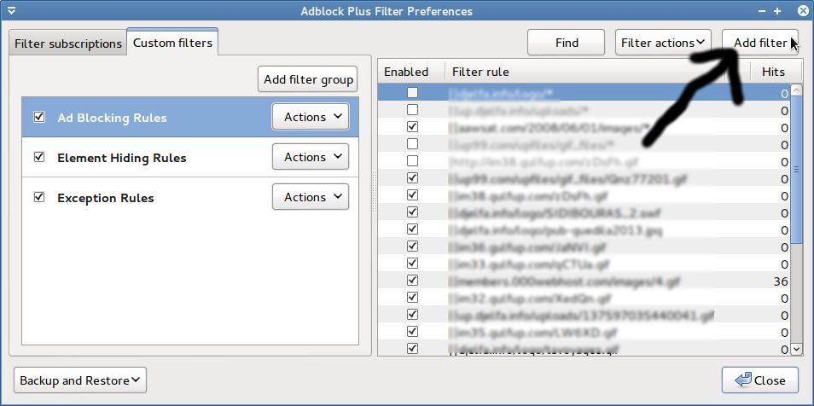Close the window with title bar X
814x406 pixels.
[x=801, y=11]
